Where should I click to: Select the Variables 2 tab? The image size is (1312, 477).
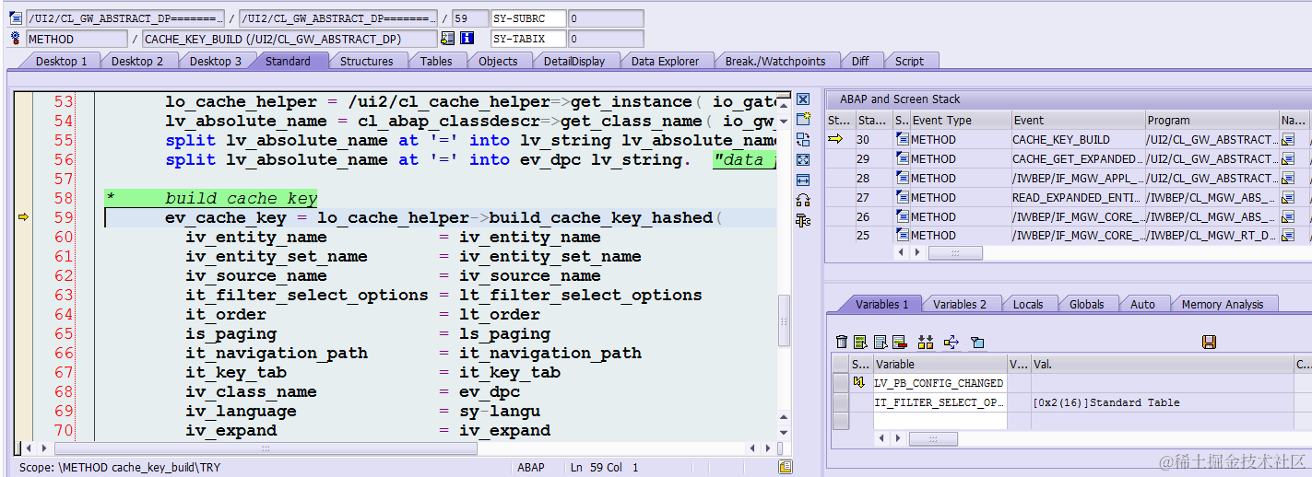(959, 304)
